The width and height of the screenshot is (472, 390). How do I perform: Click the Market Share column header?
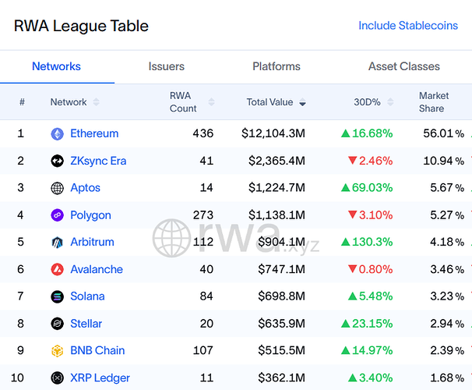[x=434, y=102]
